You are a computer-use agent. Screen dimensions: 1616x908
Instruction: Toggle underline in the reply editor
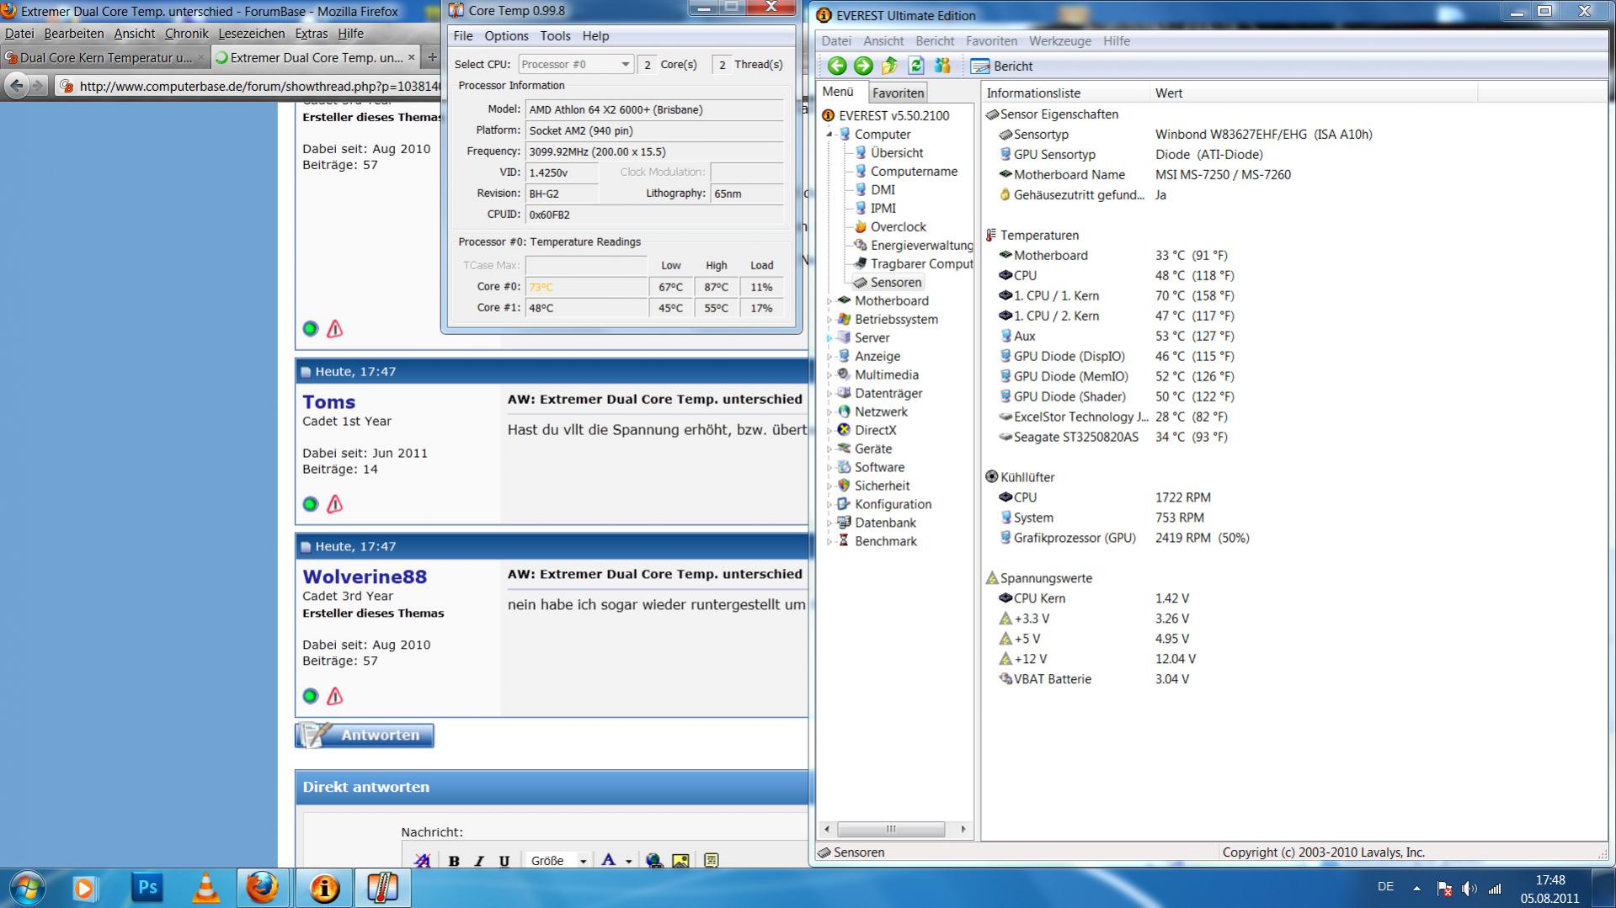(x=504, y=861)
